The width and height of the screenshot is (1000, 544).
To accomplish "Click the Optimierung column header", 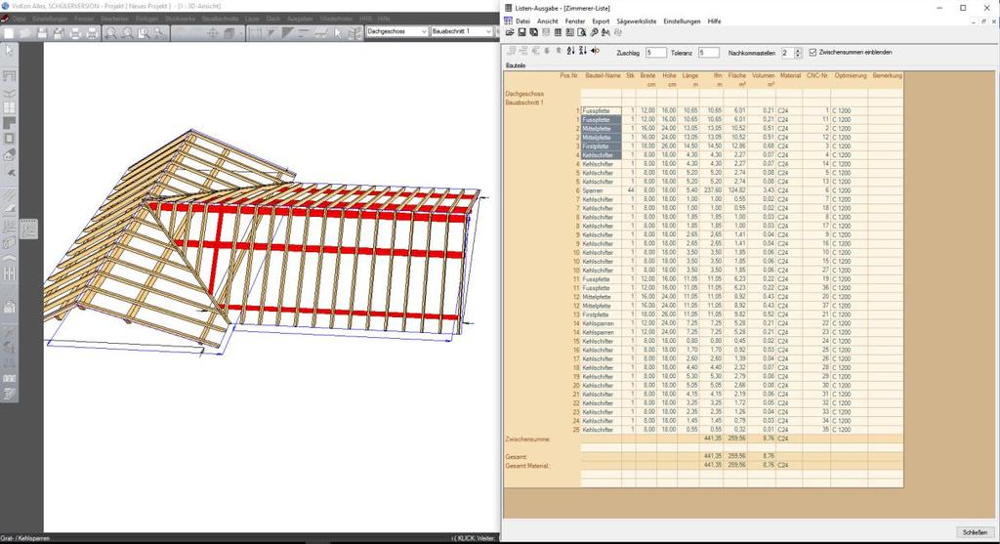I will (850, 75).
